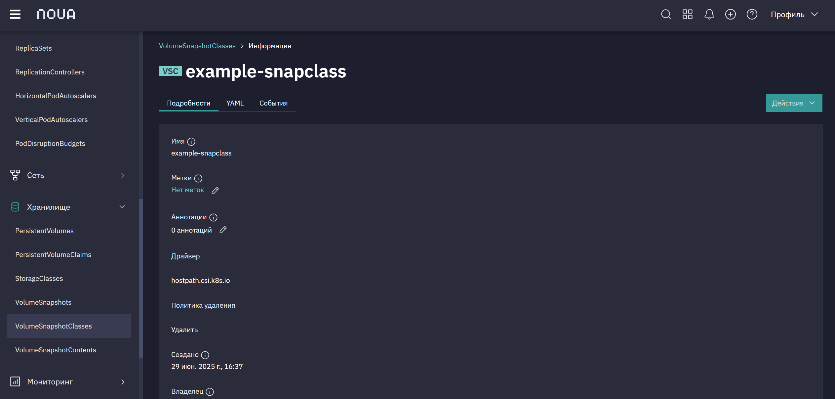Show info tooltip next to Создано
The height and width of the screenshot is (399, 835).
pyautogui.click(x=205, y=355)
